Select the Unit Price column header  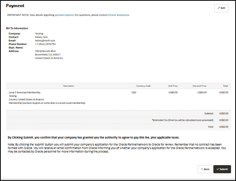click(173, 86)
